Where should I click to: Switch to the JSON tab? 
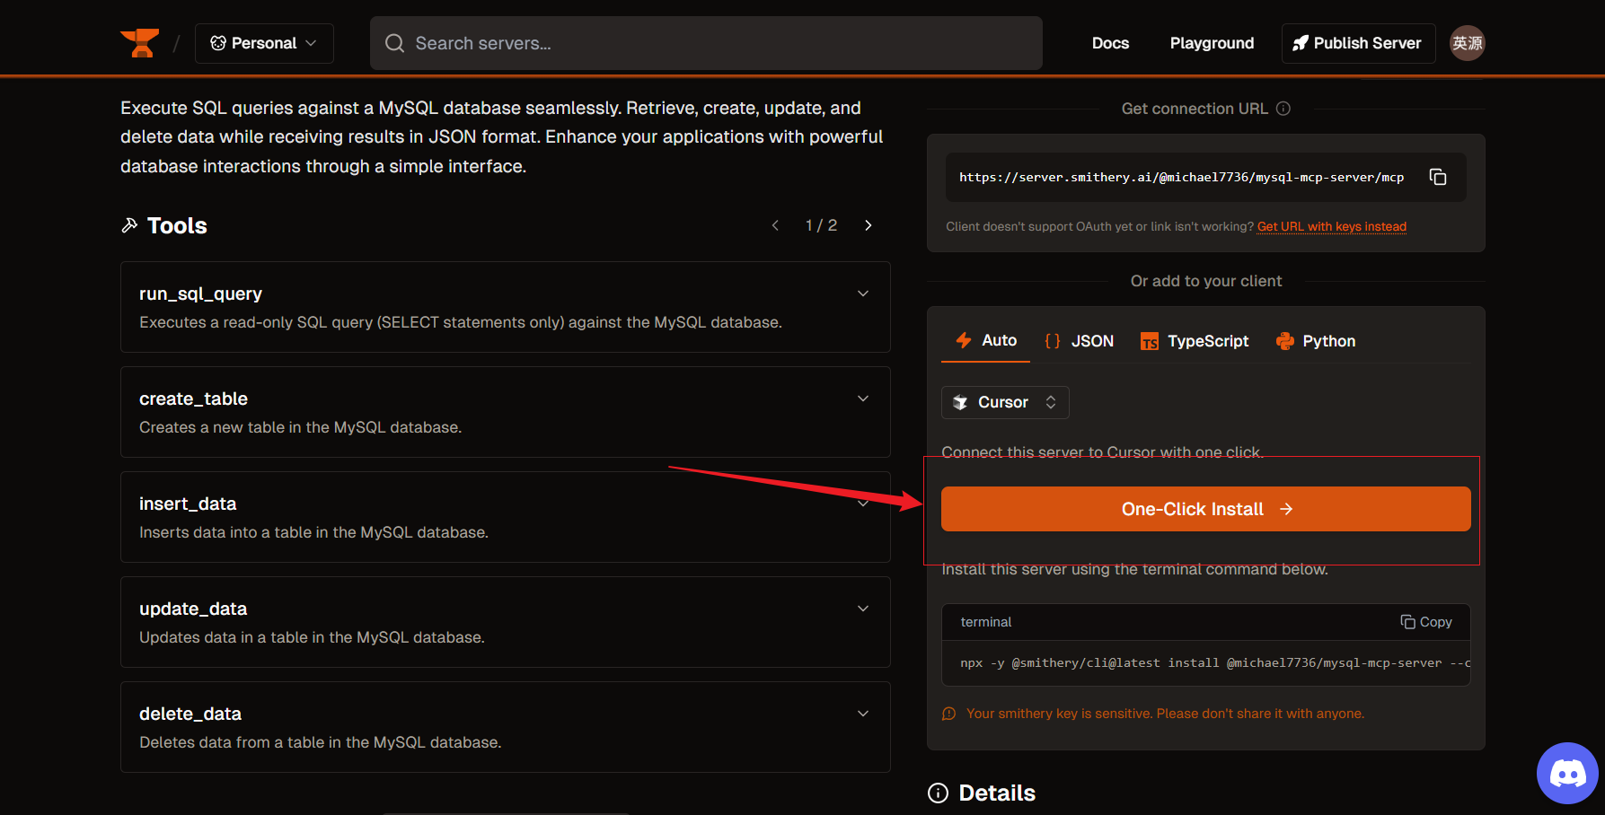pyautogui.click(x=1079, y=341)
